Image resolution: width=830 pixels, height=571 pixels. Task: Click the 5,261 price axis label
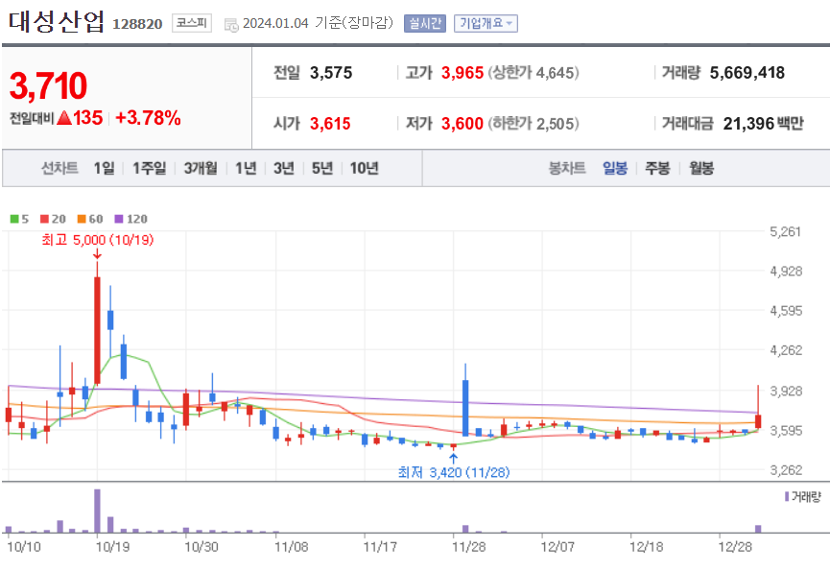pos(786,232)
